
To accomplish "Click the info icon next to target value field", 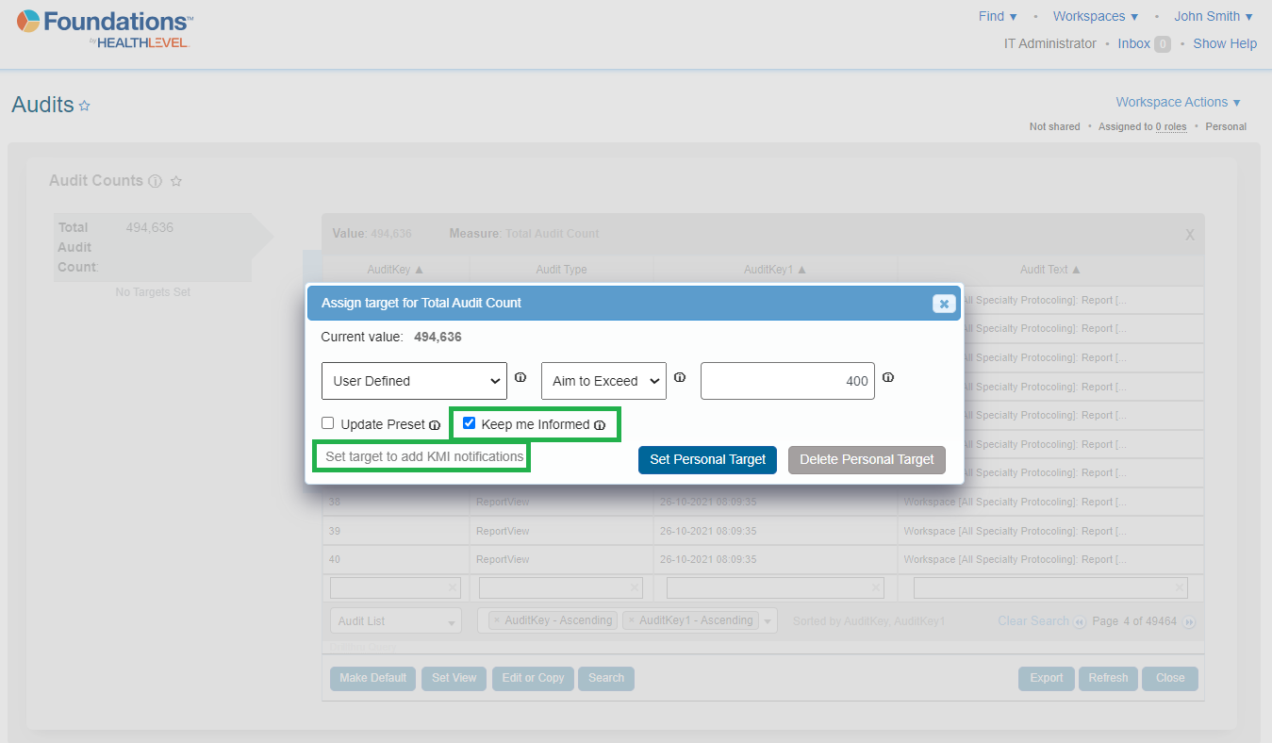I will coord(887,377).
